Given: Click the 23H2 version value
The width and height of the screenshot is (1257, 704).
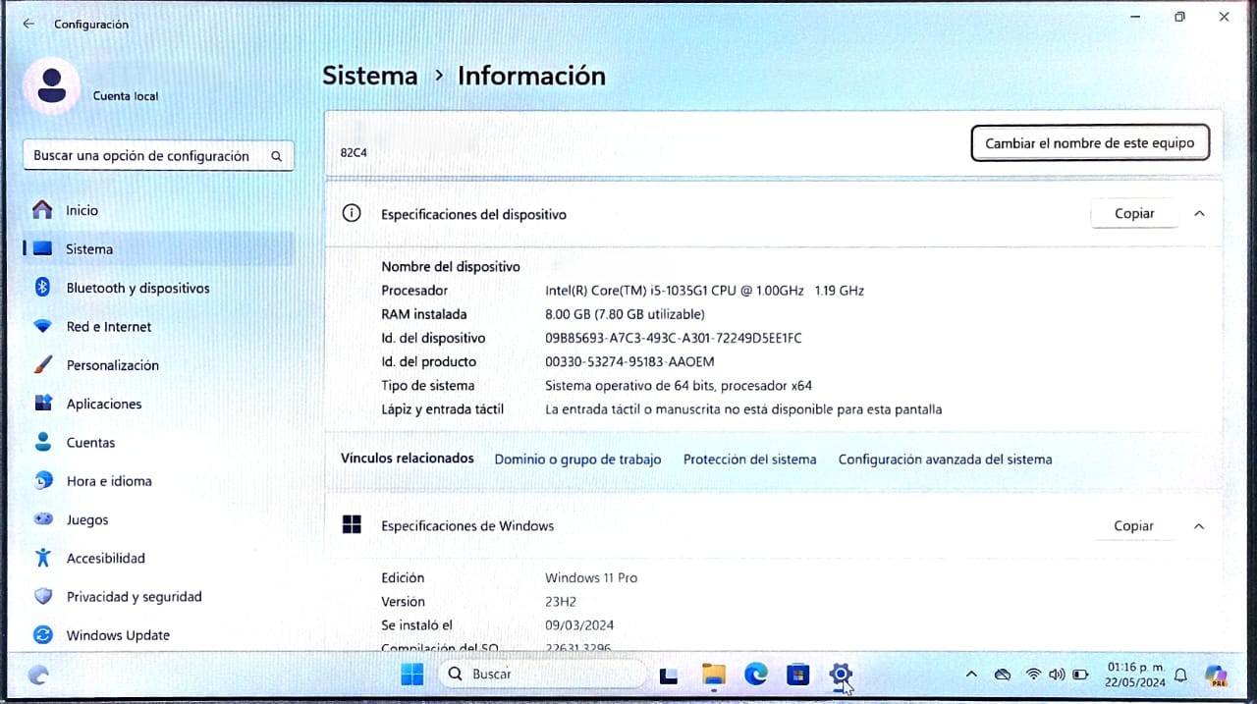Looking at the screenshot, I should pyautogui.click(x=563, y=602).
